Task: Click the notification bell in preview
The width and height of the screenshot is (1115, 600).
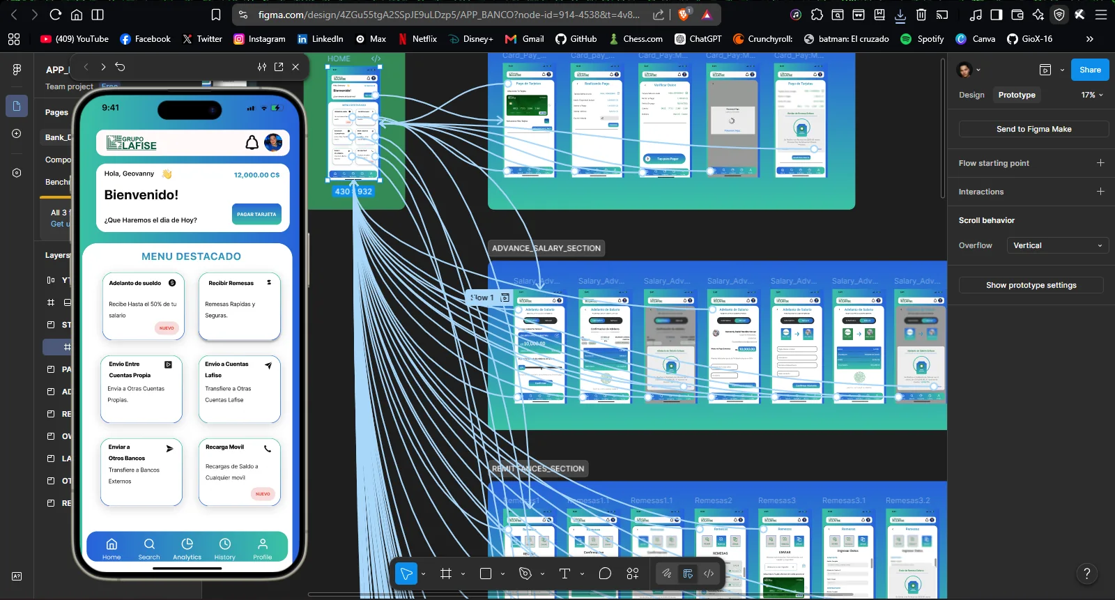Action: (252, 143)
